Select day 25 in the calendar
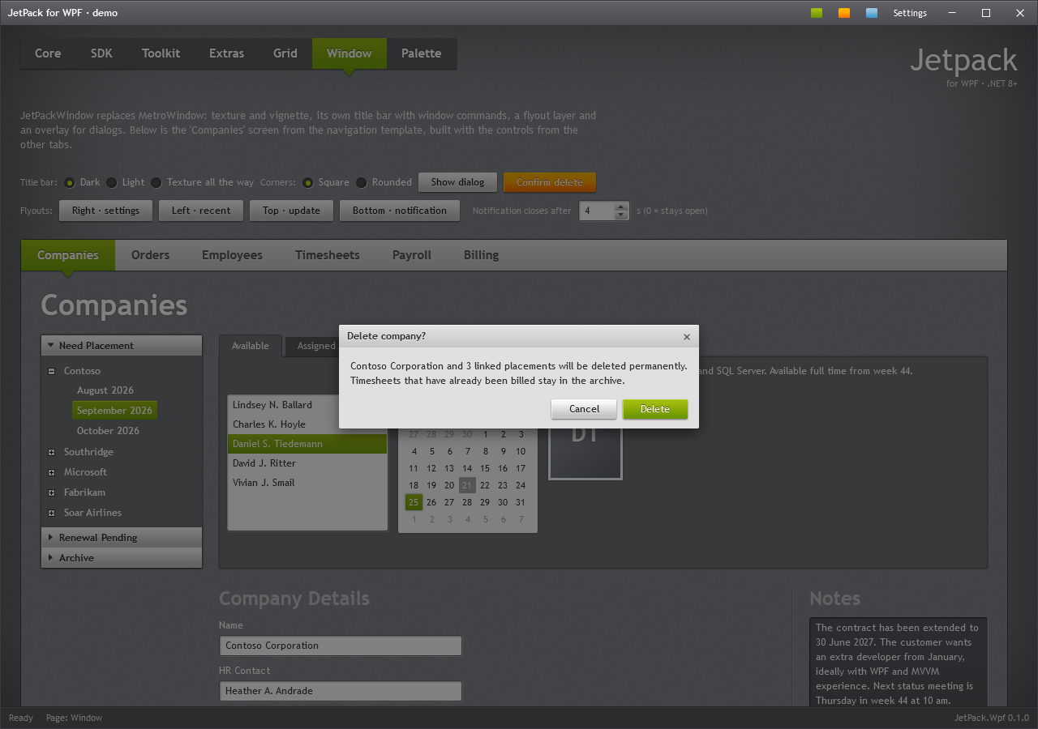This screenshot has height=729, width=1038. coord(414,502)
